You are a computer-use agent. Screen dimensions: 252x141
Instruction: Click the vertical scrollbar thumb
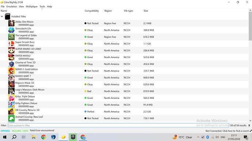pyautogui.click(x=250, y=26)
